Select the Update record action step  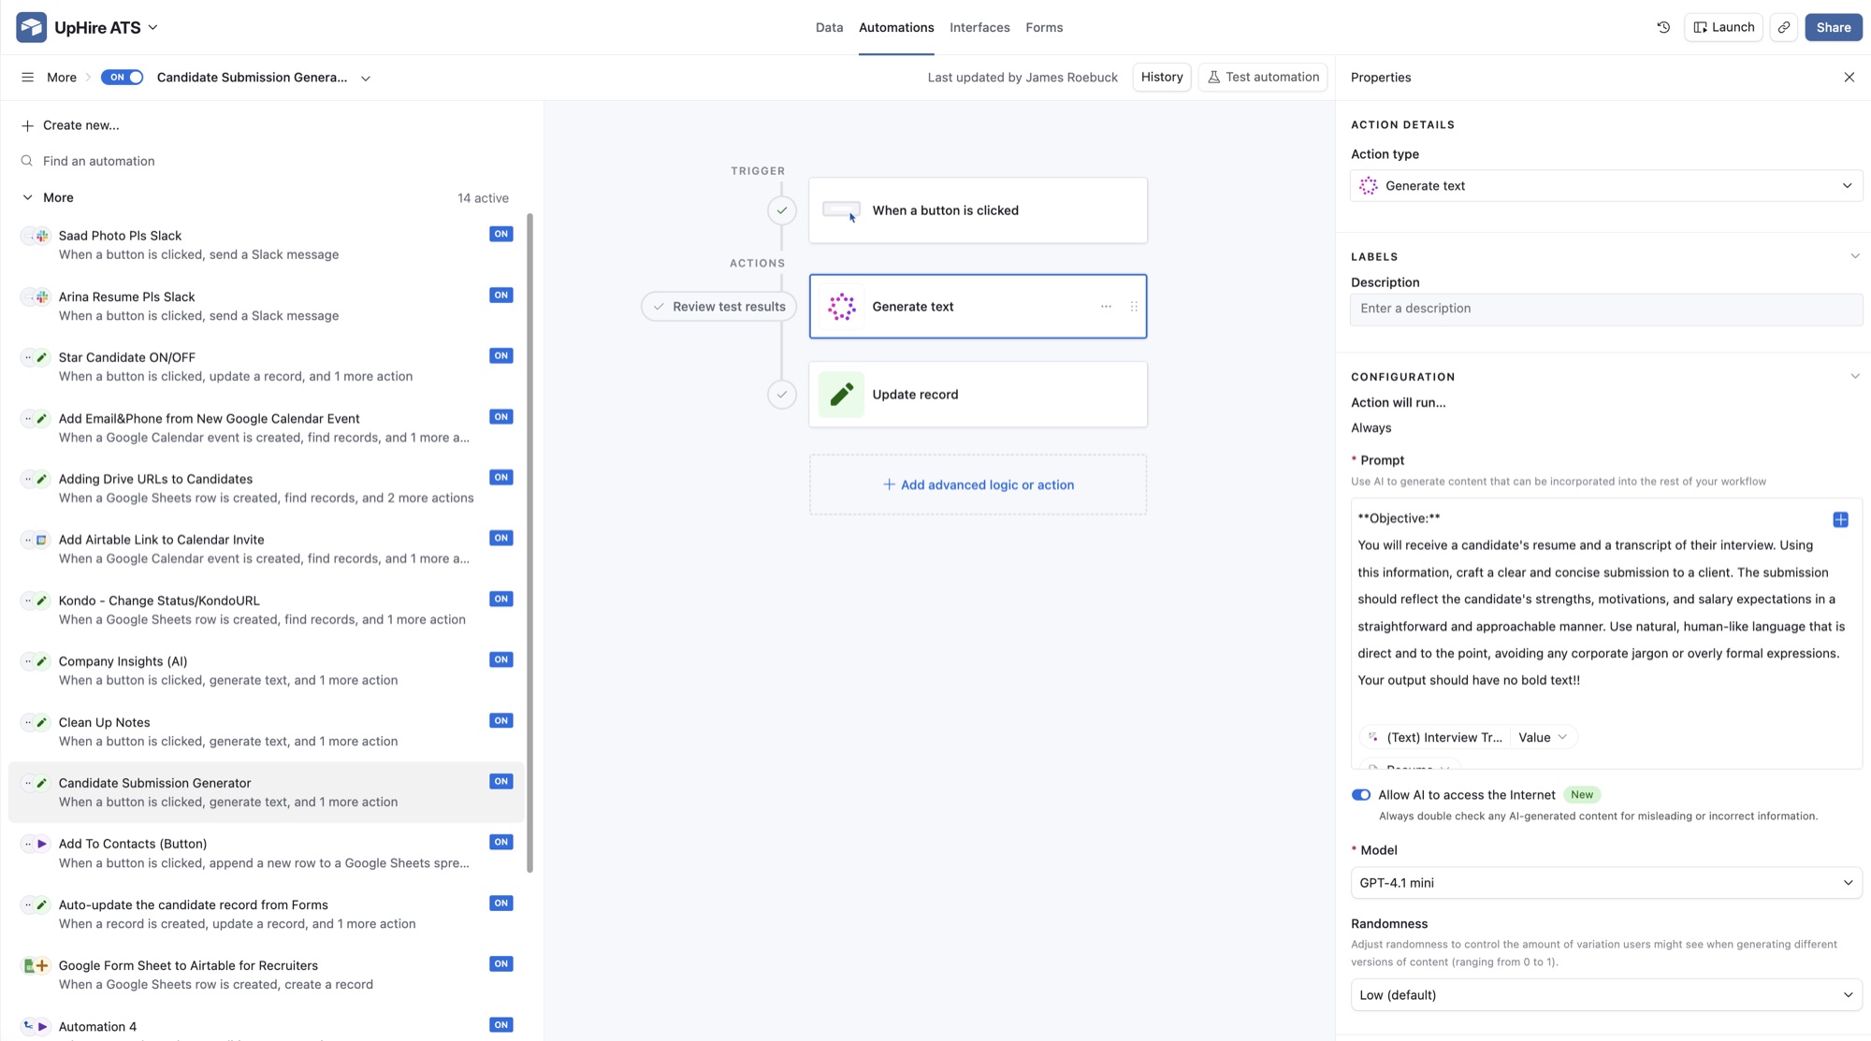coord(978,394)
